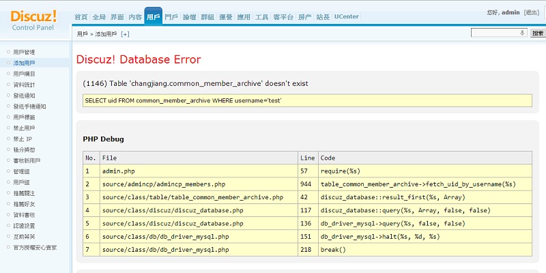This screenshot has height=273, width=546.
Task: Click the PHP Debug heading
Action: tap(104, 139)
